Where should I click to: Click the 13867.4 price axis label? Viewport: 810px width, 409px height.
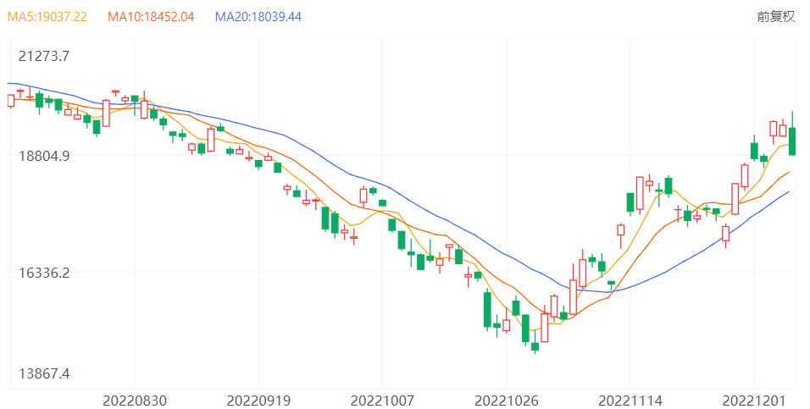[x=44, y=373]
